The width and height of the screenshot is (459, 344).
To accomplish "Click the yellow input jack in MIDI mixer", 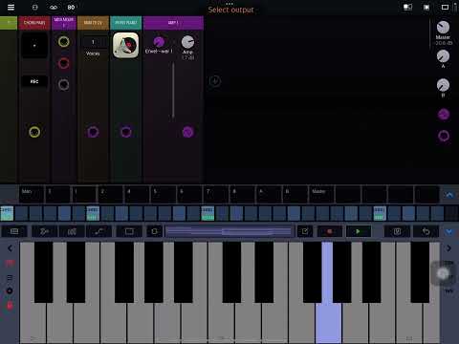I will click(64, 42).
